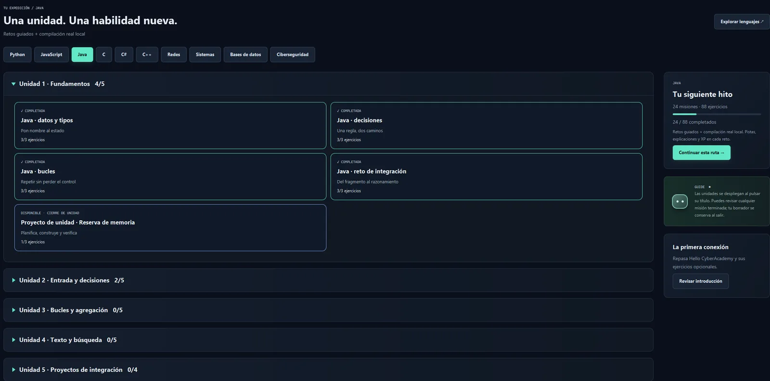The image size is (770, 381).
Task: Click 'Del fragmento al razonamiento' text
Action: pyautogui.click(x=368, y=182)
